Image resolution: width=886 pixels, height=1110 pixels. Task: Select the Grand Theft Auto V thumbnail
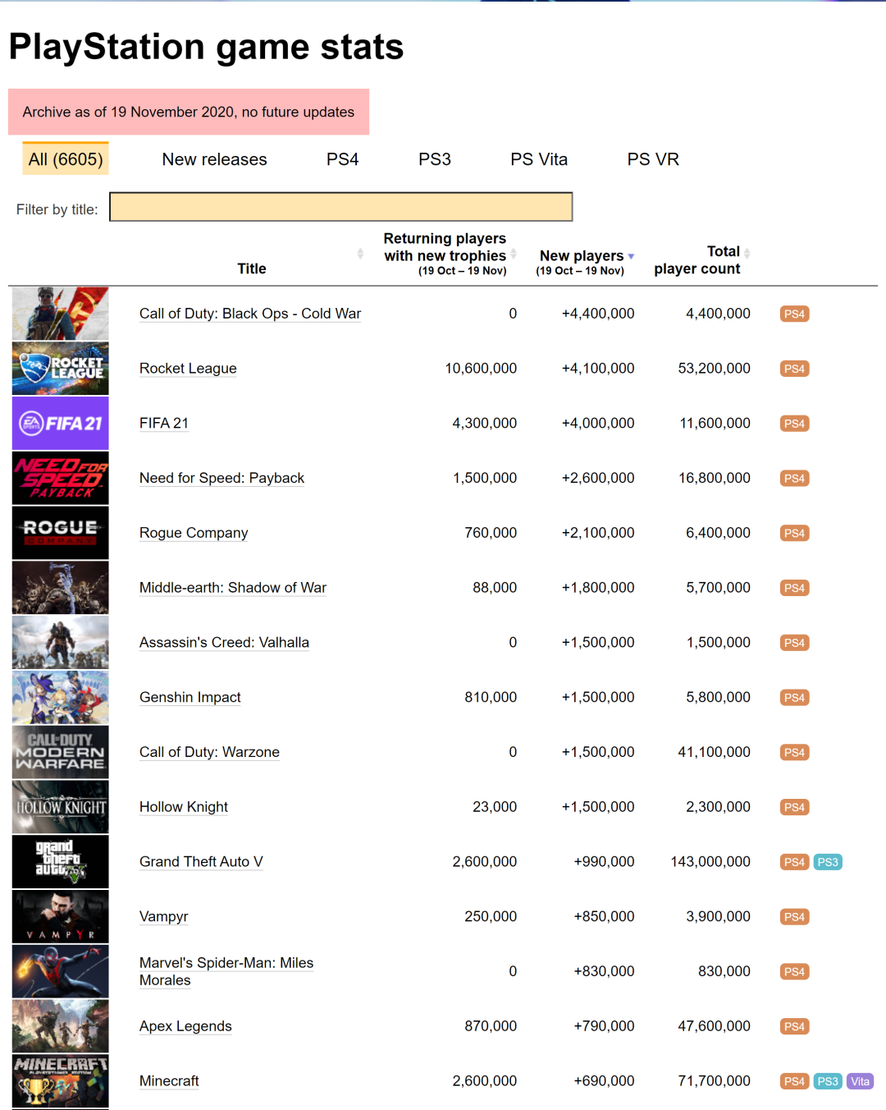[61, 862]
